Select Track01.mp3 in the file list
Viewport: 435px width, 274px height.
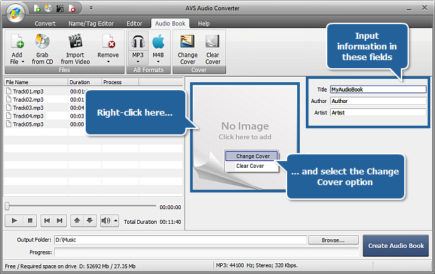(x=28, y=92)
